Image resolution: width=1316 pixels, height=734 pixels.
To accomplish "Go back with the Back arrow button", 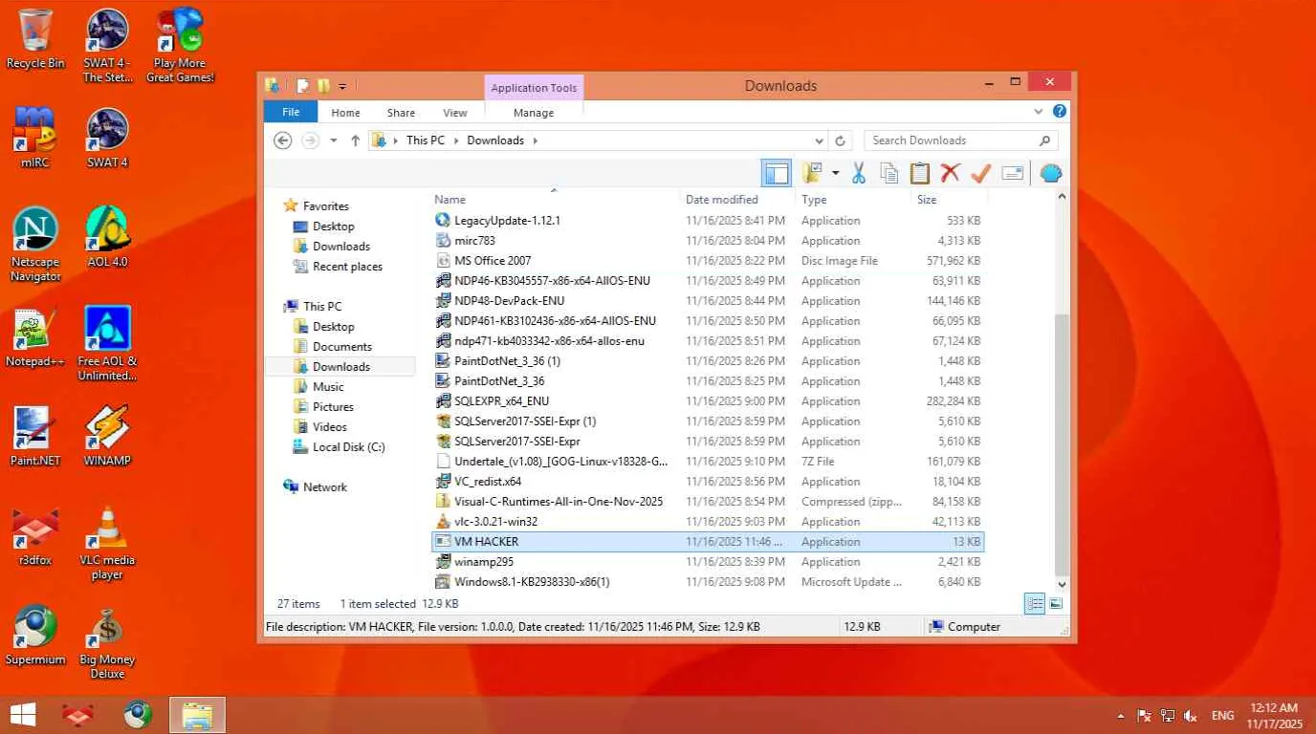I will [x=282, y=140].
